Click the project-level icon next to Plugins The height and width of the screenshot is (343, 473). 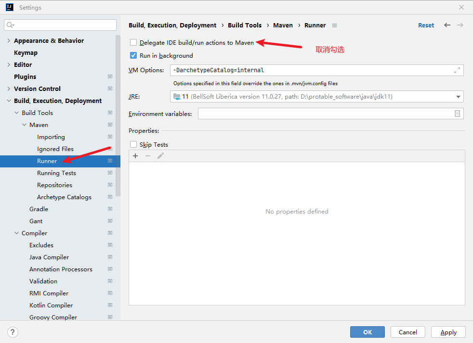(x=110, y=77)
